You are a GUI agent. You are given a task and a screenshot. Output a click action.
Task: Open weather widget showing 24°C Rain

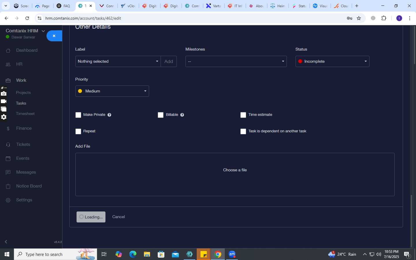pyautogui.click(x=342, y=254)
